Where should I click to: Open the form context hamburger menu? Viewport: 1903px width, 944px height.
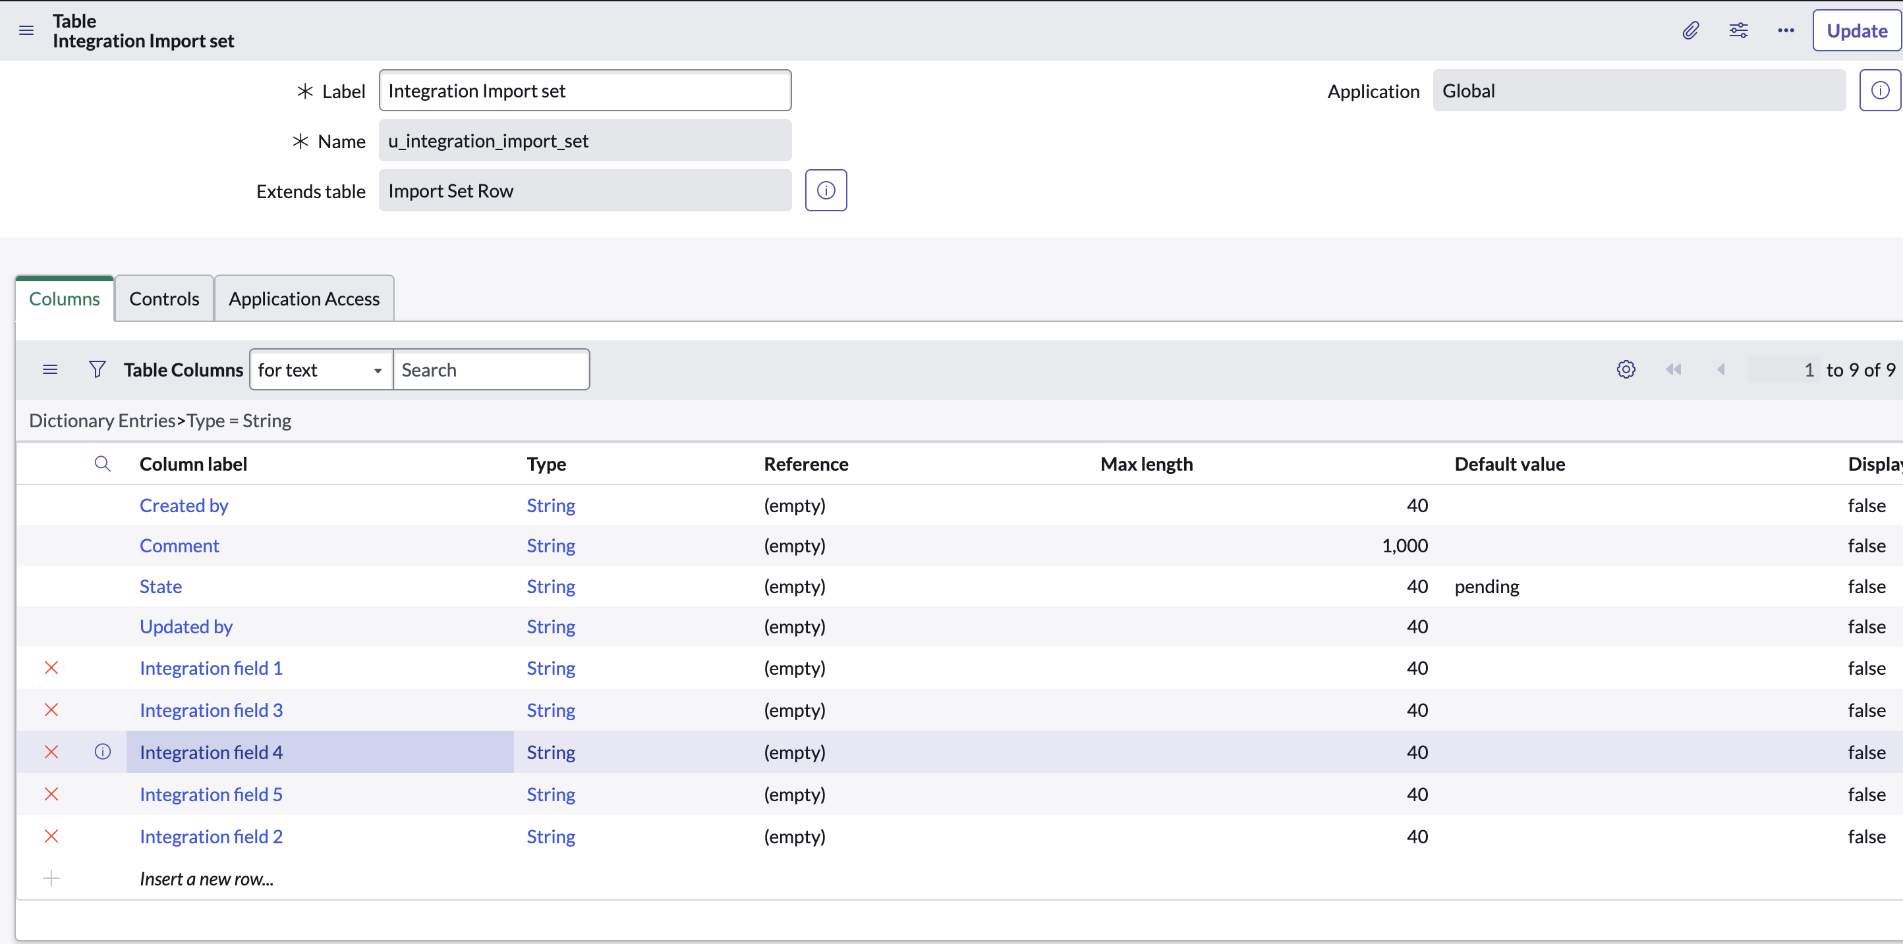(26, 30)
